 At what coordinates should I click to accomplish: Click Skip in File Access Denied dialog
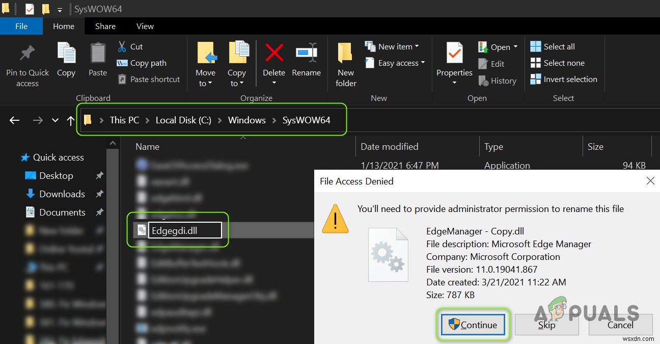coord(547,325)
